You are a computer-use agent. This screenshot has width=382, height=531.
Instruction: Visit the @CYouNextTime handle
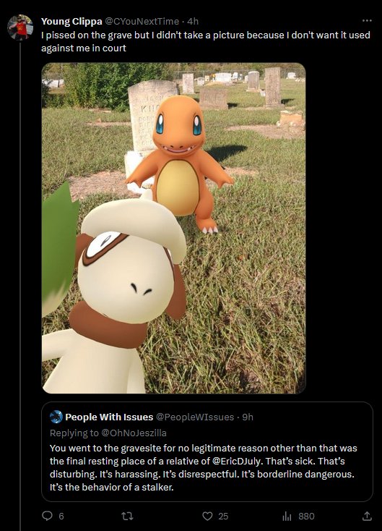(x=142, y=21)
